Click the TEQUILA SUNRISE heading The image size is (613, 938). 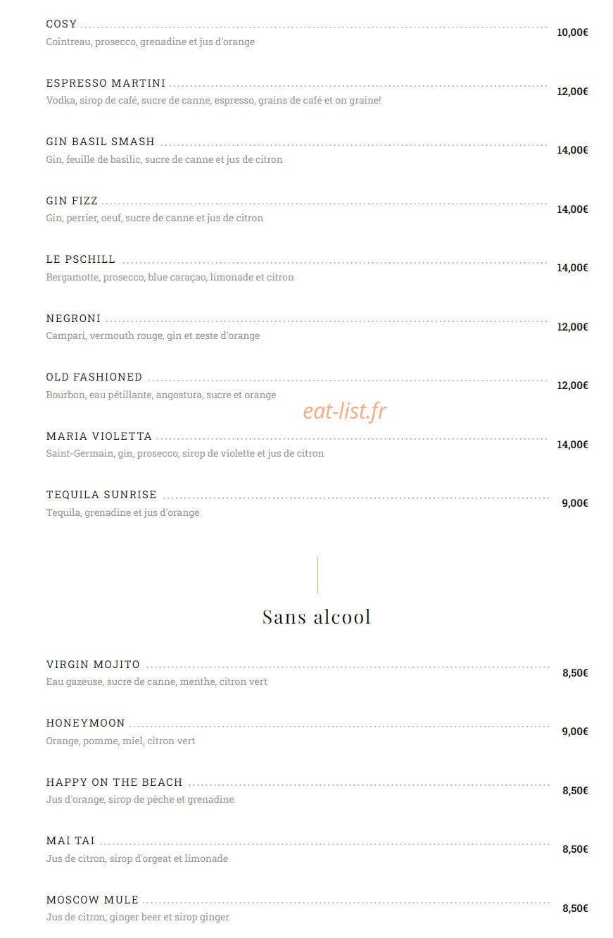pos(101,495)
